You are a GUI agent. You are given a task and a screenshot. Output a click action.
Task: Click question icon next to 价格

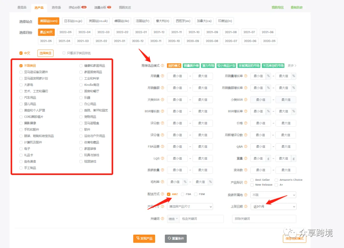point(246,123)
